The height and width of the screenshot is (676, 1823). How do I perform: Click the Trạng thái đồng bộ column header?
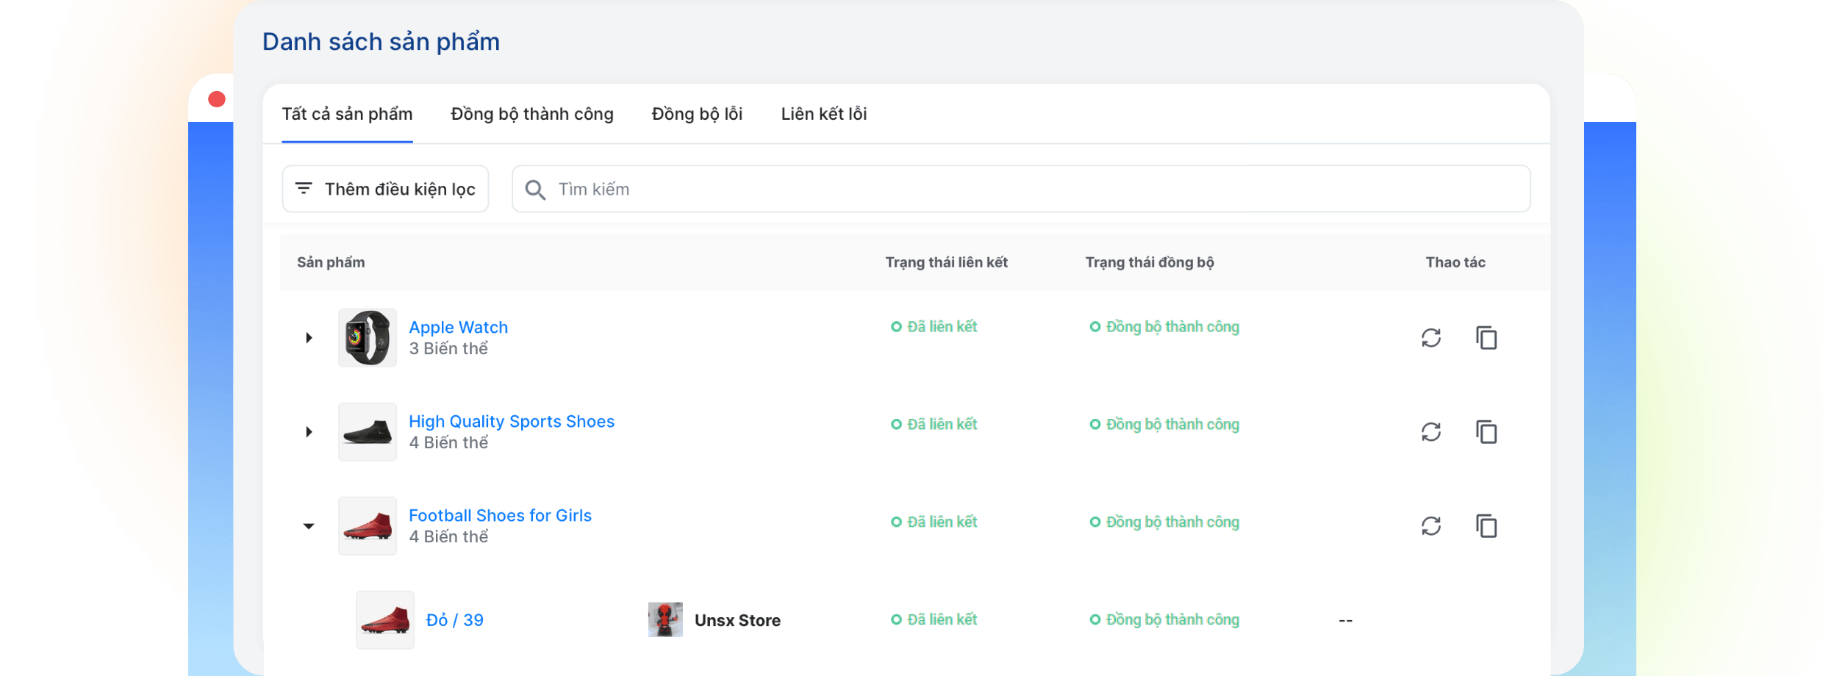pos(1150,262)
